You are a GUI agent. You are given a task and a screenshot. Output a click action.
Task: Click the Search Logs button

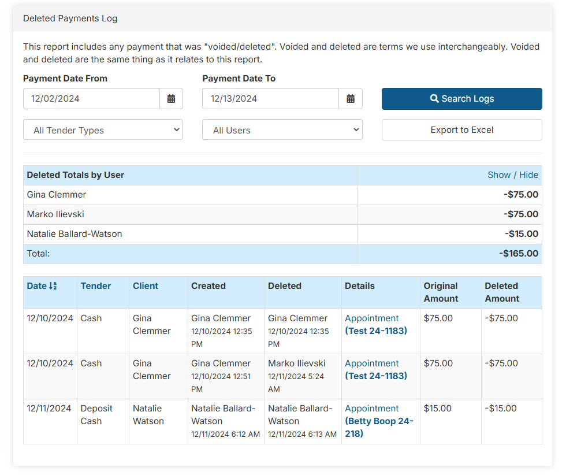[461, 99]
